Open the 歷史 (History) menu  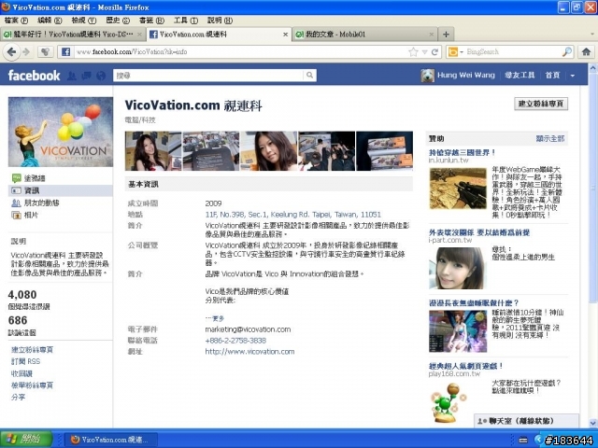coord(118,21)
